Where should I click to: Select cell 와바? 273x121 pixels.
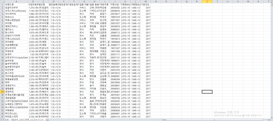[x=16, y=82]
